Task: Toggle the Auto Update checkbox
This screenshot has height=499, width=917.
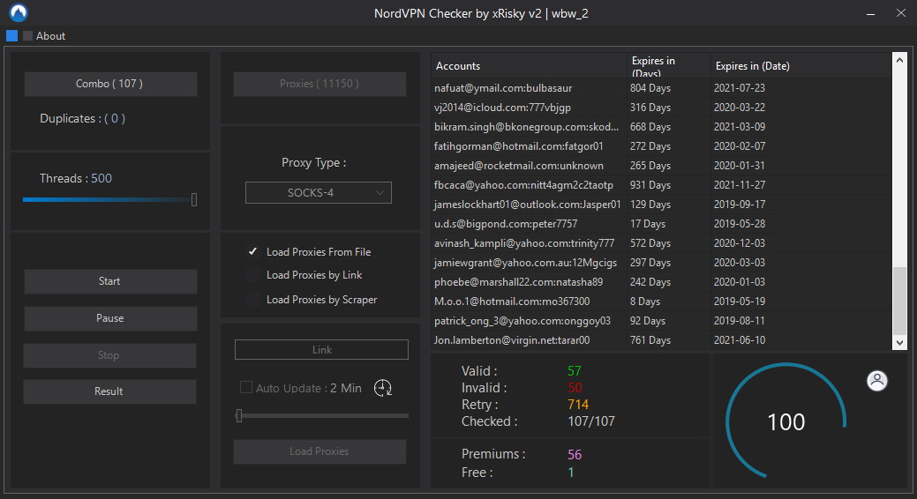Action: pyautogui.click(x=246, y=388)
